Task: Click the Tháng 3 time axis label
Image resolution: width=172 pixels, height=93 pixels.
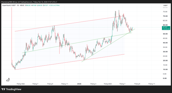Action: pyautogui.click(x=93, y=84)
